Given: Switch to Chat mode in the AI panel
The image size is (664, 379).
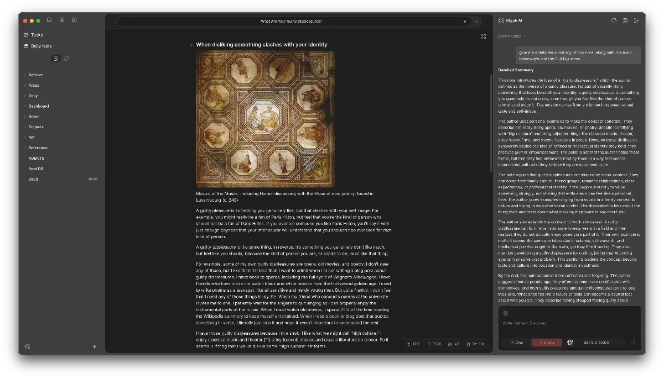Looking at the screenshot, I should point(517,343).
